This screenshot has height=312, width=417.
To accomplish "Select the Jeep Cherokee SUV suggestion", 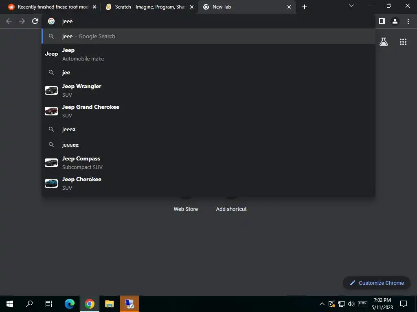I will 208,183.
